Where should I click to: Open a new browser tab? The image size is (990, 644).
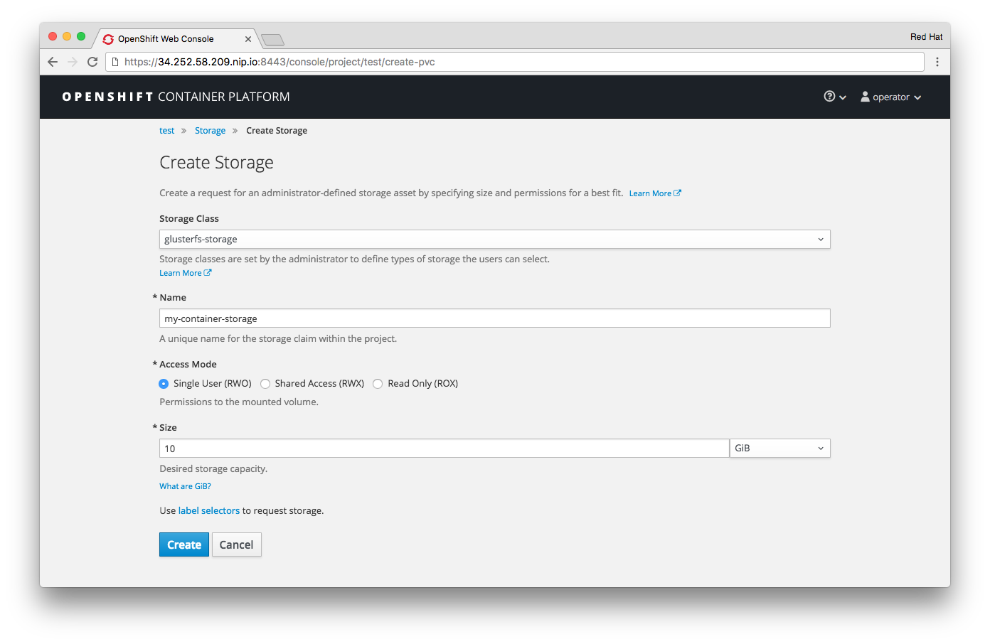(272, 40)
